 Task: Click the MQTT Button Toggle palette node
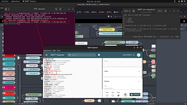[9, 74]
